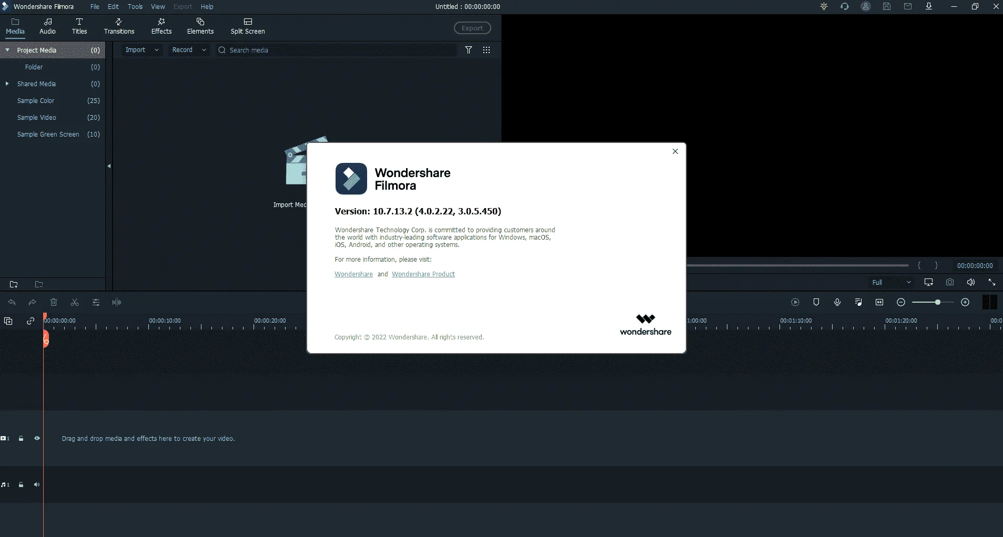Viewport: 1003px width, 537px height.
Task: Hide video track 1 with eye
Action: 37,438
